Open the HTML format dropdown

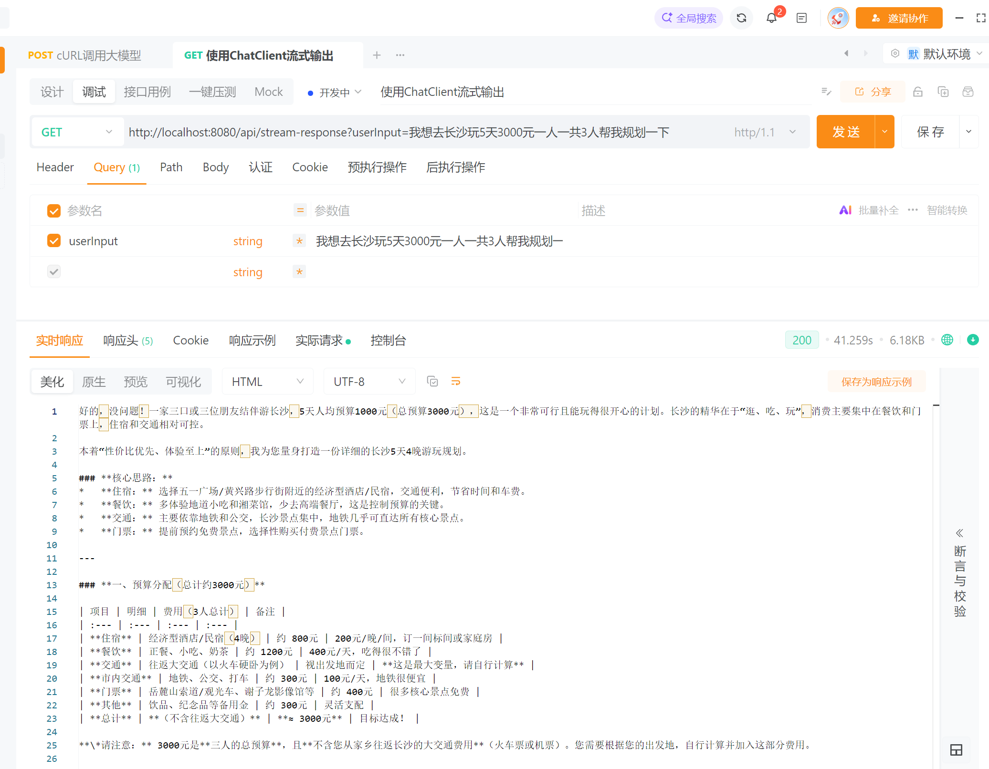267,382
